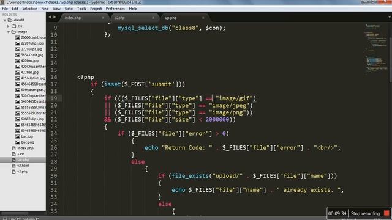Screen dimensions: 392x220
Task: Open 420Chrysanthemum image in sidebar
Action: (x=33, y=67)
